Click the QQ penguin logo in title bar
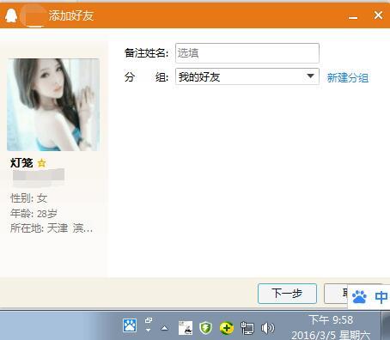Viewport: 390px width, 340px height. pos(11,15)
